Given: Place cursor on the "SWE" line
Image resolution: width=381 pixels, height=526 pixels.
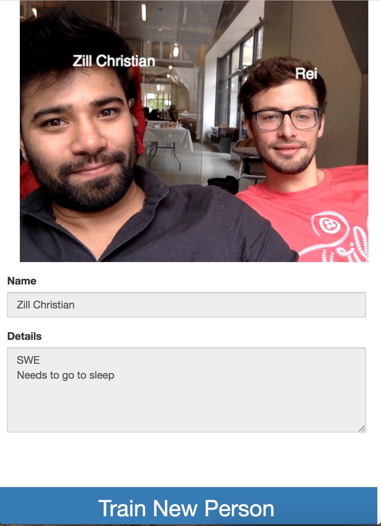Looking at the screenshot, I should [x=28, y=360].
